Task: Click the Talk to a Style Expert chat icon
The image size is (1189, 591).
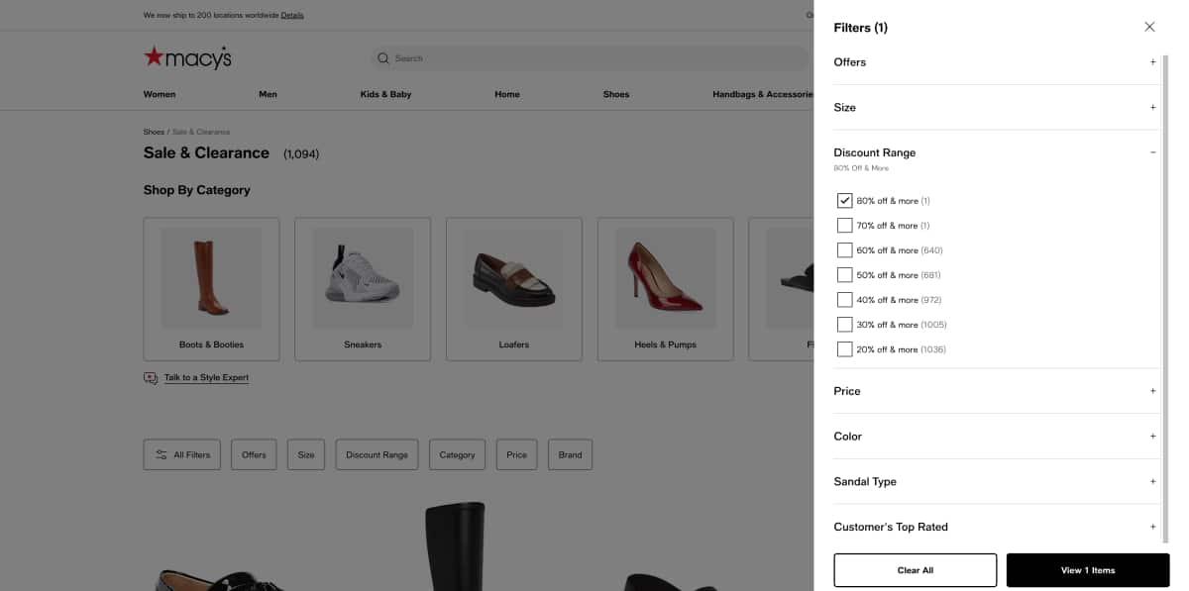Action: click(x=150, y=377)
